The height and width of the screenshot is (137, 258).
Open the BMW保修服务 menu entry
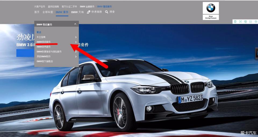coord(44,42)
